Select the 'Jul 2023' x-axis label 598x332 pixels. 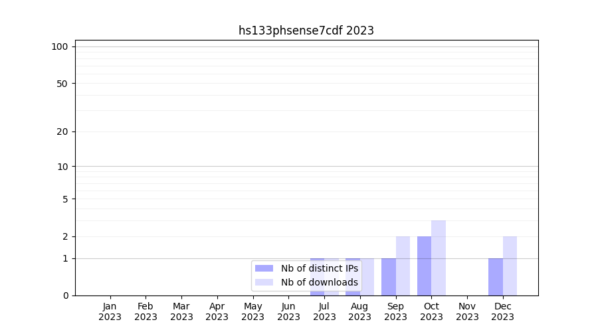pos(324,311)
